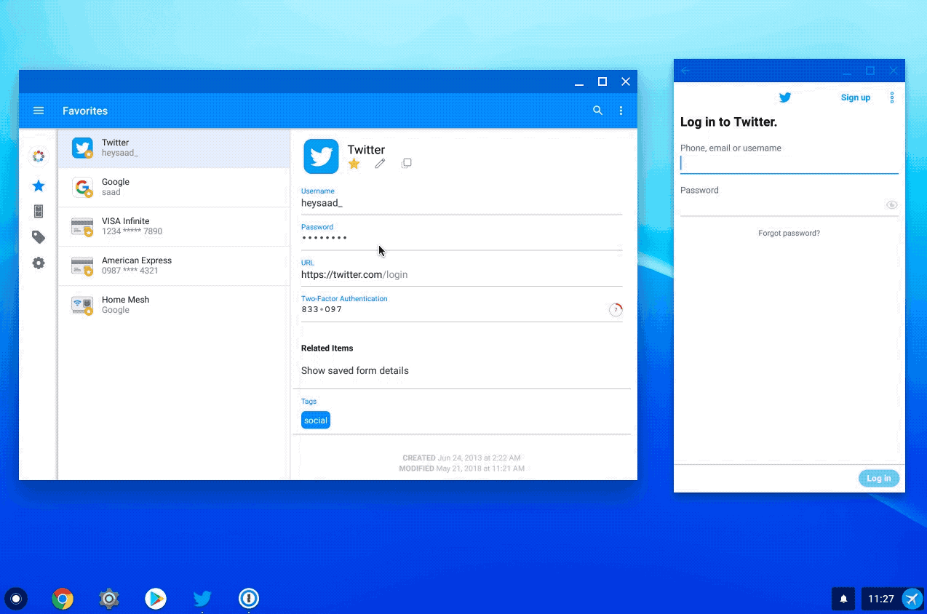Reveal the password with the eye icon

891,204
